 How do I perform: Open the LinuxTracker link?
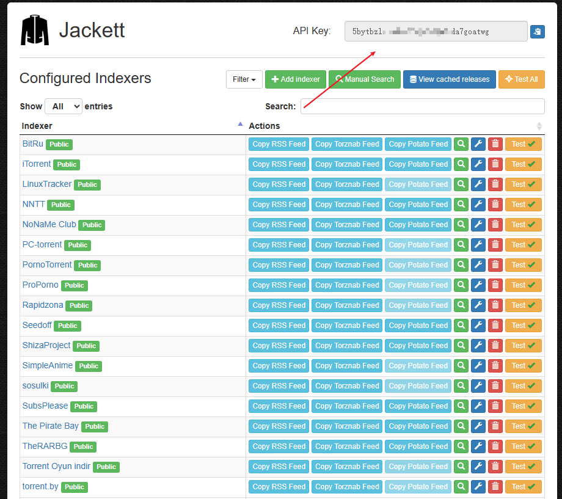click(47, 184)
